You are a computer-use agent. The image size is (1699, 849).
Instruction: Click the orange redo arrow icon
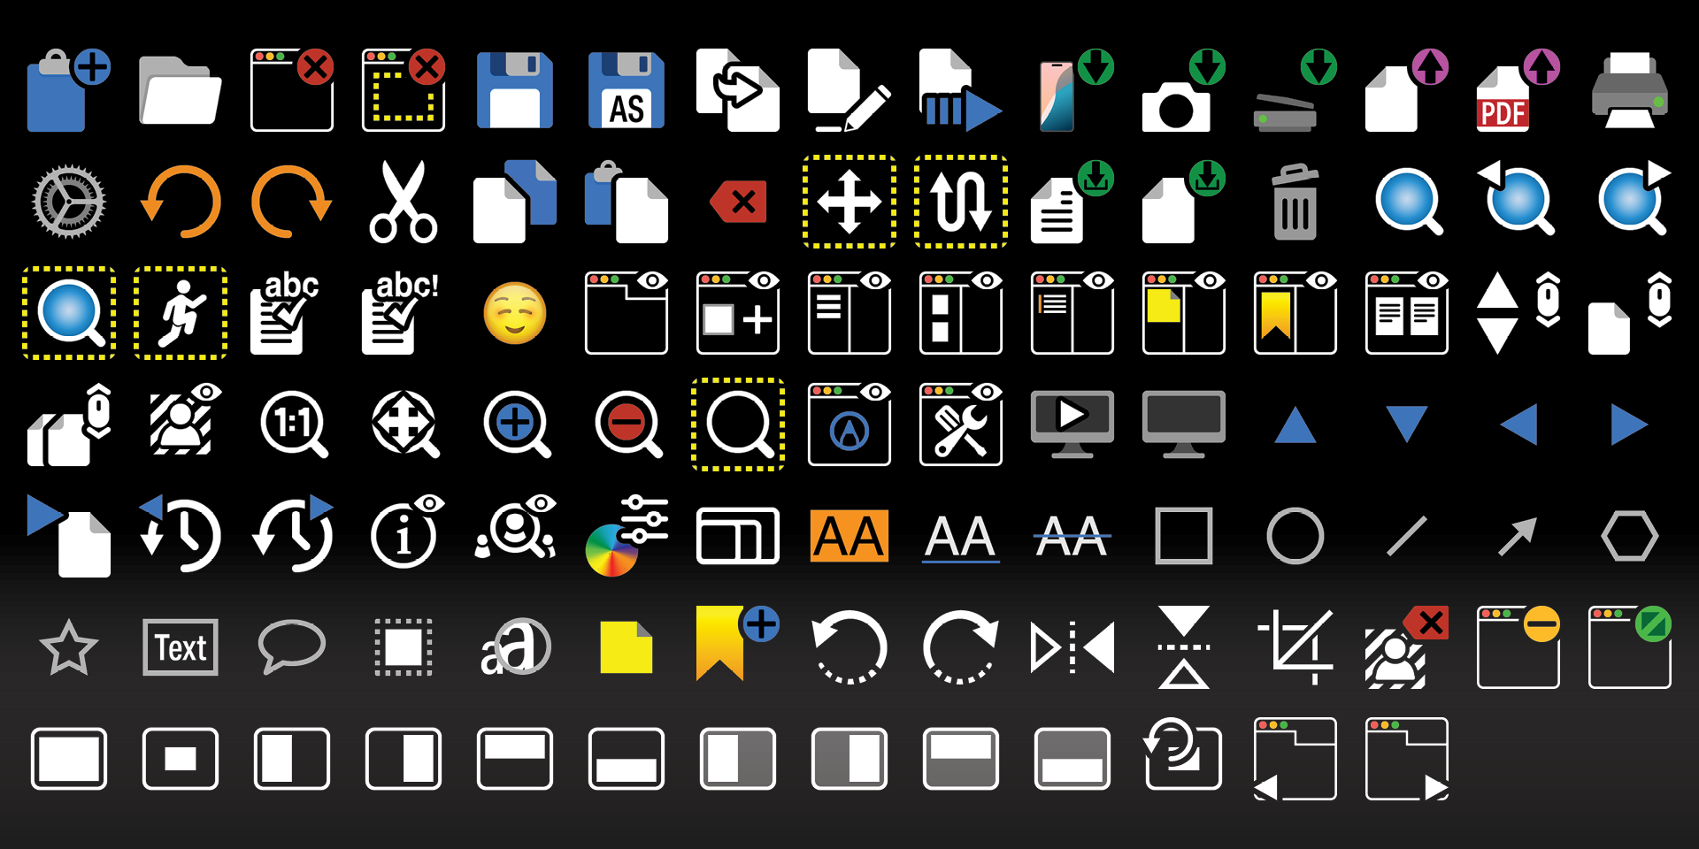292,202
